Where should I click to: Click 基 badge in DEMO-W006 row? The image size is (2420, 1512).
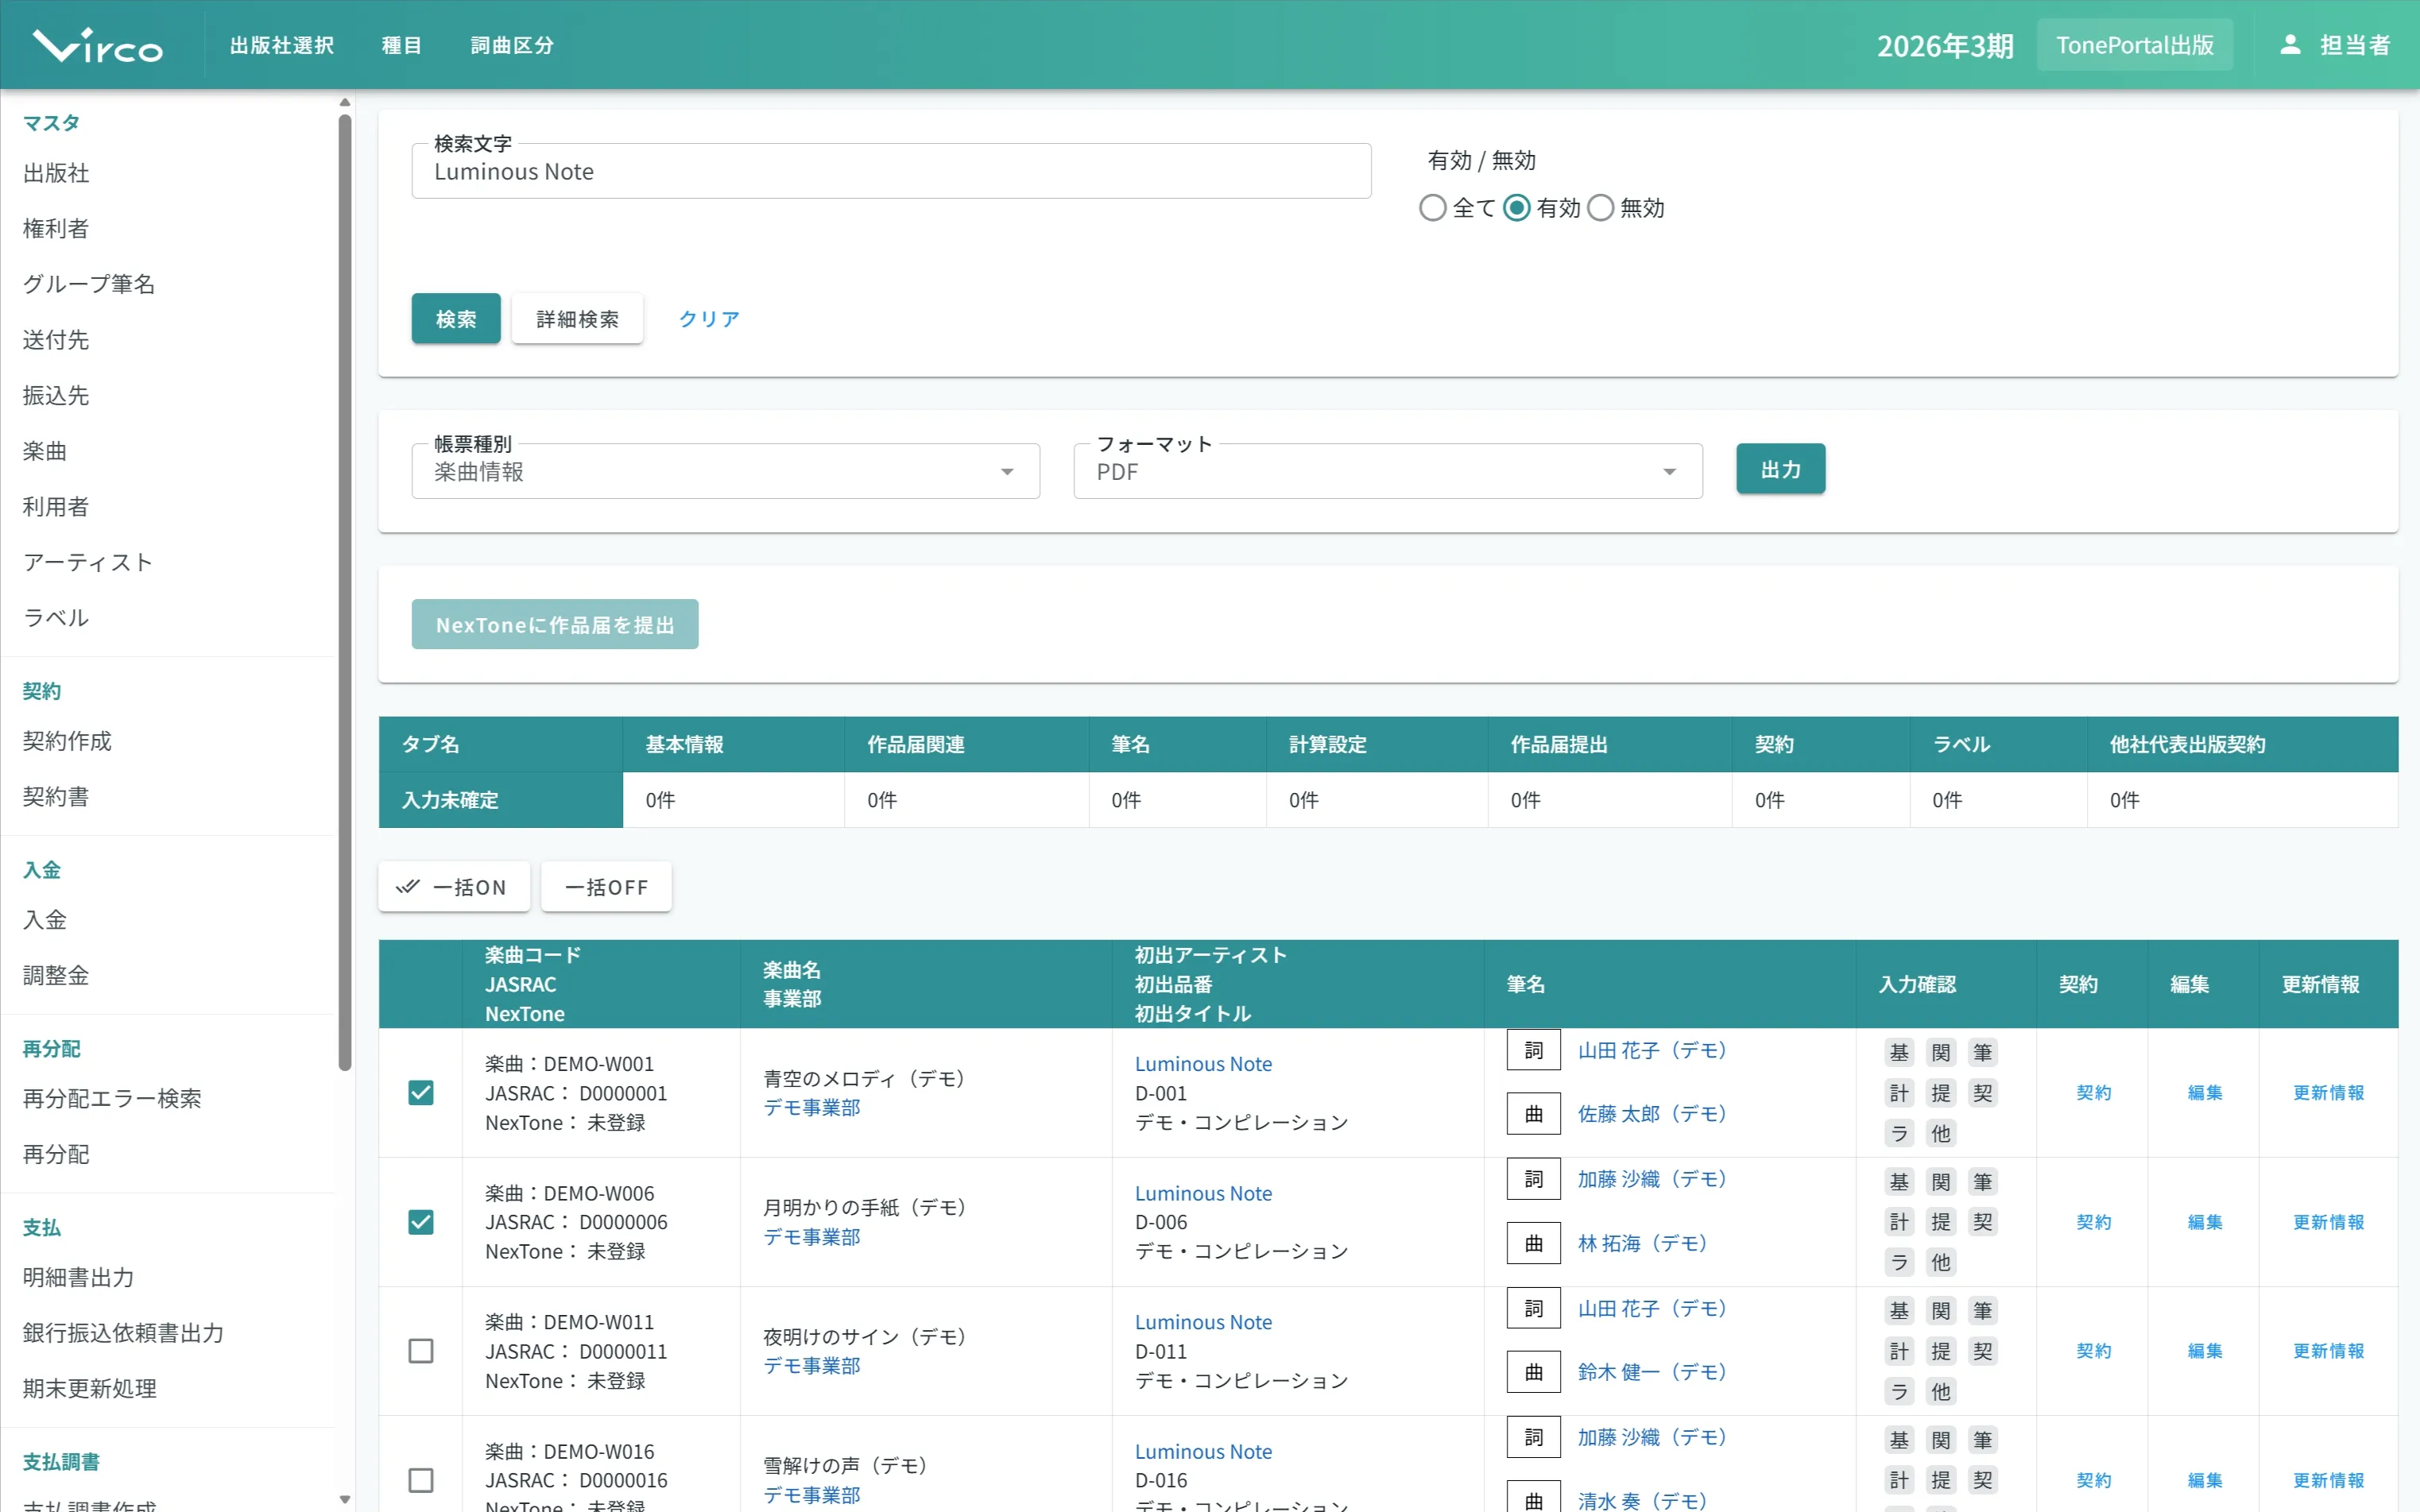pos(1899,1182)
